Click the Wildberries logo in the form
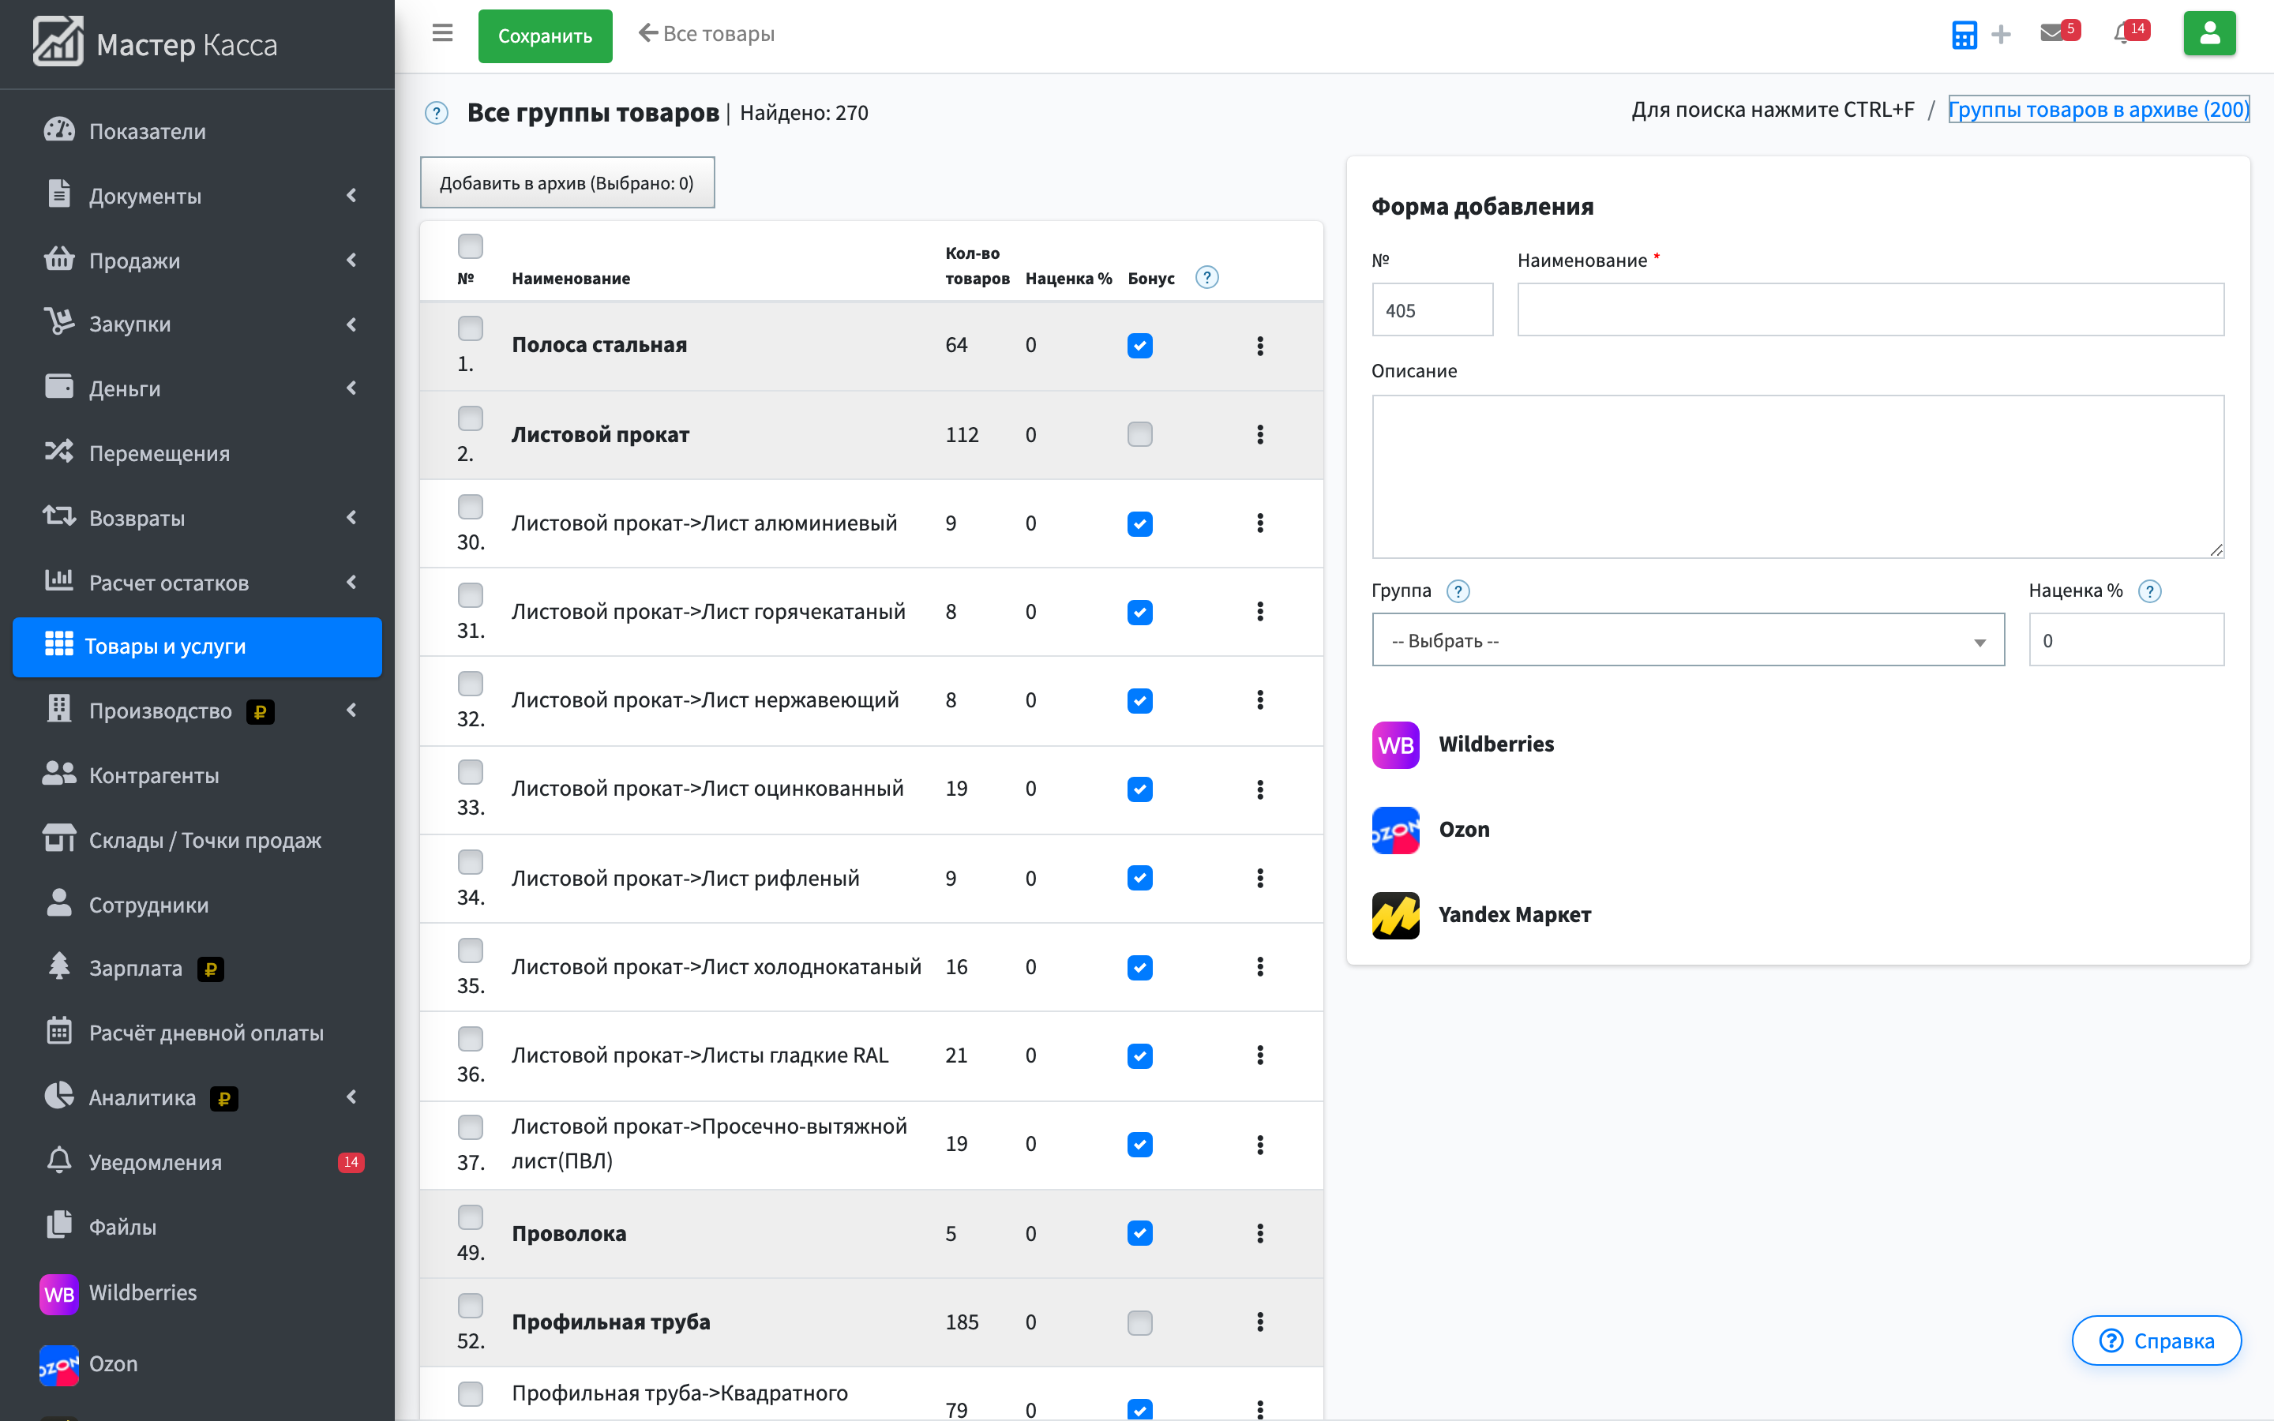Screen dimensions: 2274x1421 tap(1395, 744)
